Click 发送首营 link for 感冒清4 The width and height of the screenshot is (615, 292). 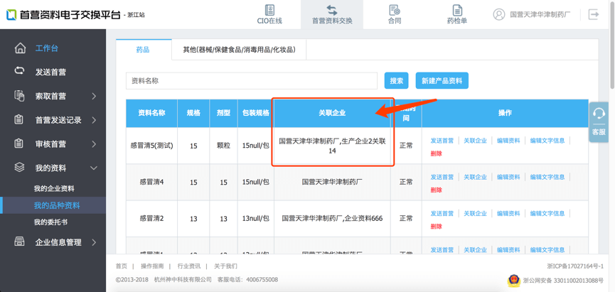(x=442, y=177)
